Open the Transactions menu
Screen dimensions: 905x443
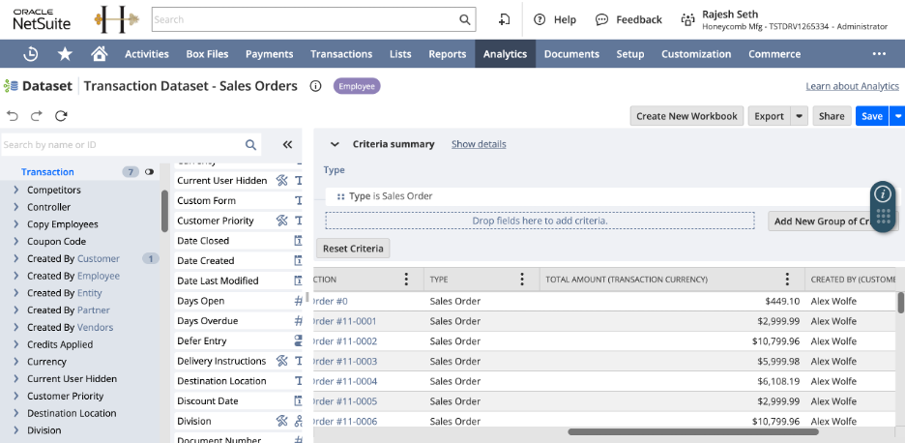click(341, 54)
